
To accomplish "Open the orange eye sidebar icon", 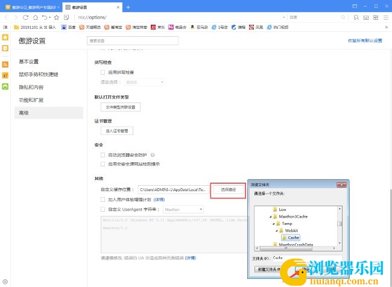I will click(x=5, y=75).
